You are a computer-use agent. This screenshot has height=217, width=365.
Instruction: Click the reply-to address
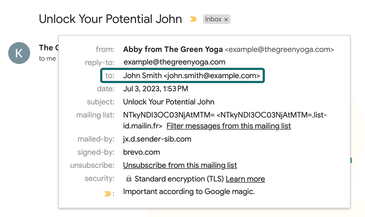point(174,62)
